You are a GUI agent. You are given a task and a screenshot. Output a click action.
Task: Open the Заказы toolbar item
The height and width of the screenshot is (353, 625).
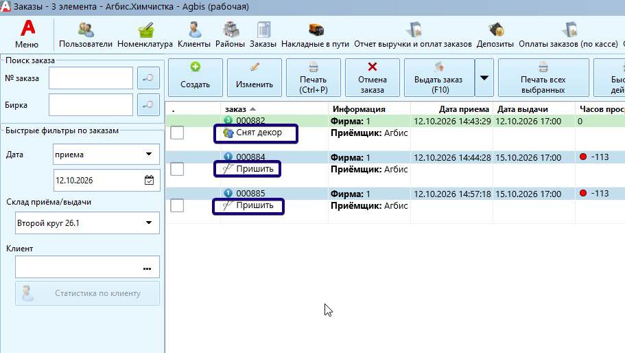tap(263, 34)
